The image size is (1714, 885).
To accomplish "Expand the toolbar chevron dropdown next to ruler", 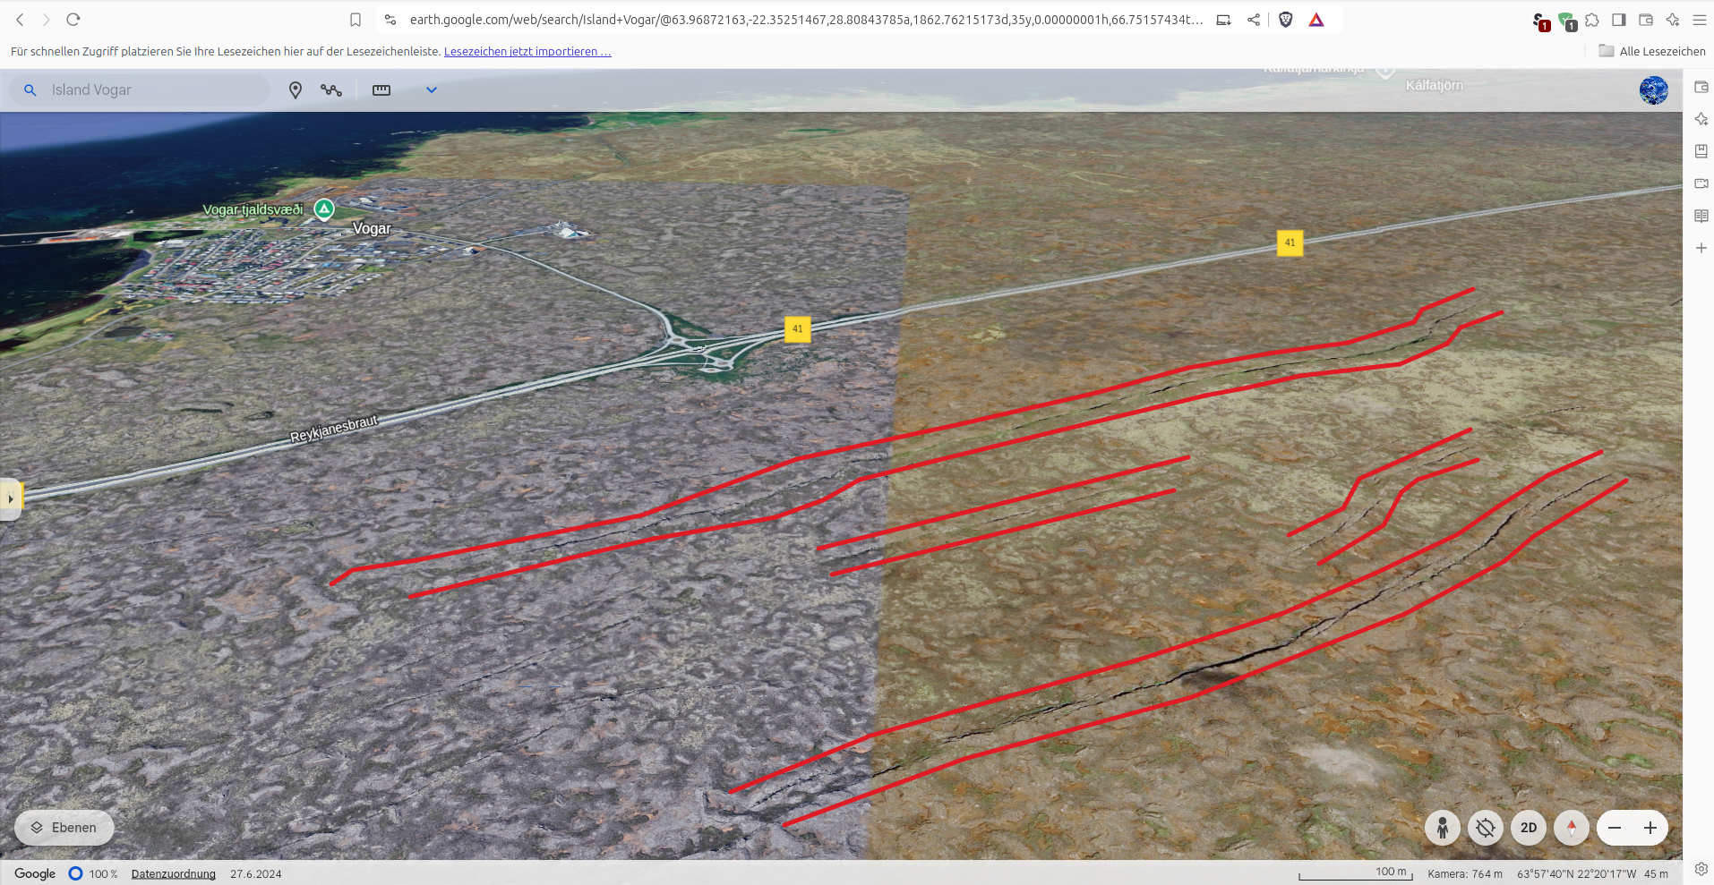I will [x=432, y=90].
